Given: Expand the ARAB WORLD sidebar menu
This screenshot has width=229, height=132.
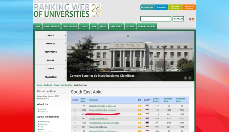Looking at the screenshot, I should [x=51, y=77].
